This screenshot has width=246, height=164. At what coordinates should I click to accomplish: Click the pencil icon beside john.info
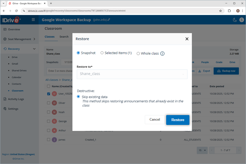[x=109, y=20]
